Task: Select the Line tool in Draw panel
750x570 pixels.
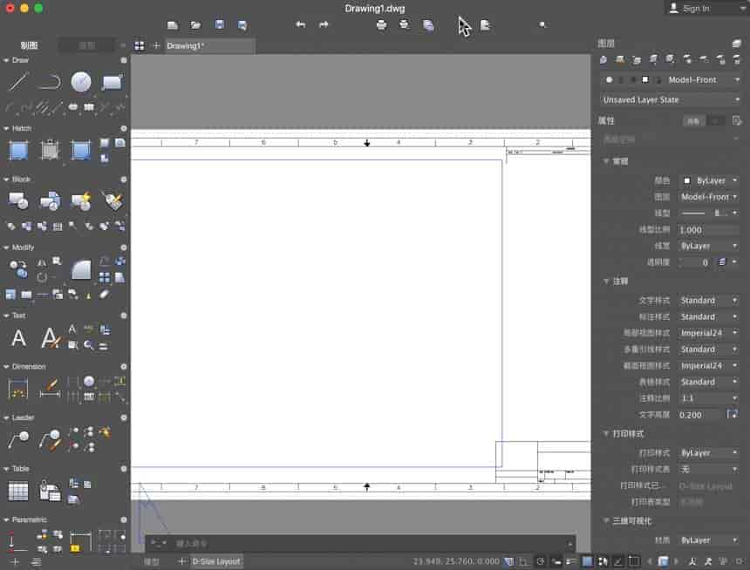Action: point(18,83)
